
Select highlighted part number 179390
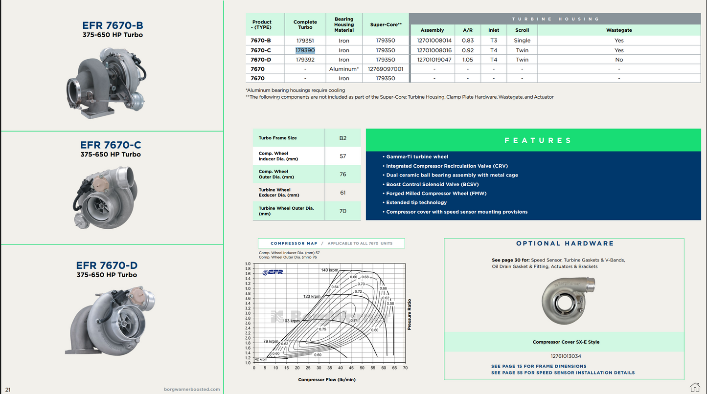[305, 50]
